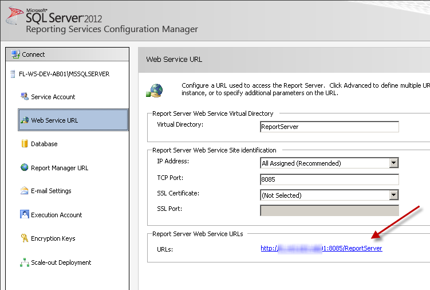Click the All Assigned (Recommended) combo box

tap(329, 163)
